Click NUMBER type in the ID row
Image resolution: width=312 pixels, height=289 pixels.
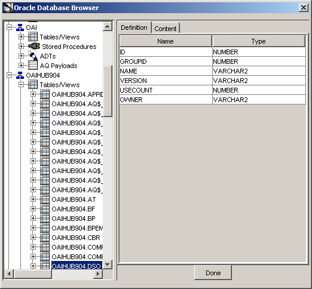coord(259,52)
